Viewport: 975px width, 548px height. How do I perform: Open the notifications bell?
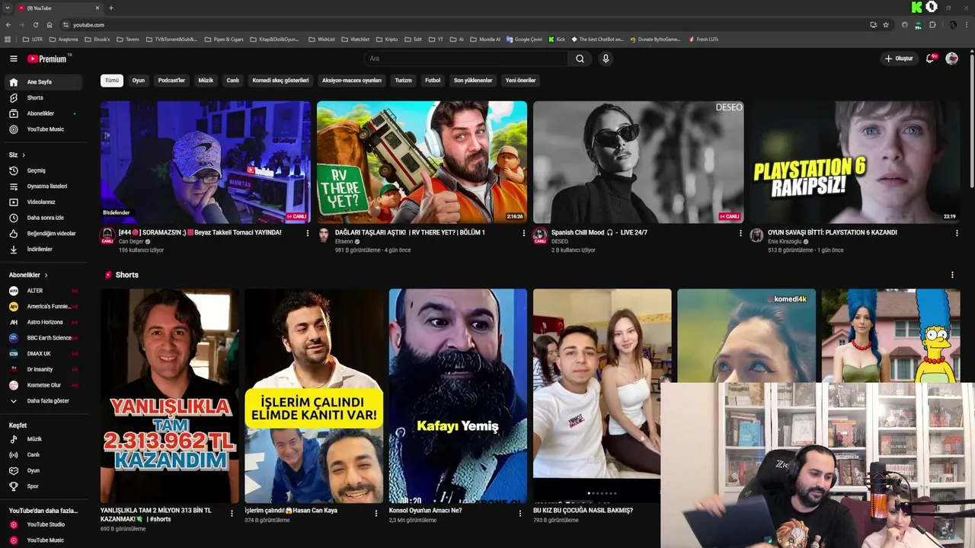click(930, 59)
